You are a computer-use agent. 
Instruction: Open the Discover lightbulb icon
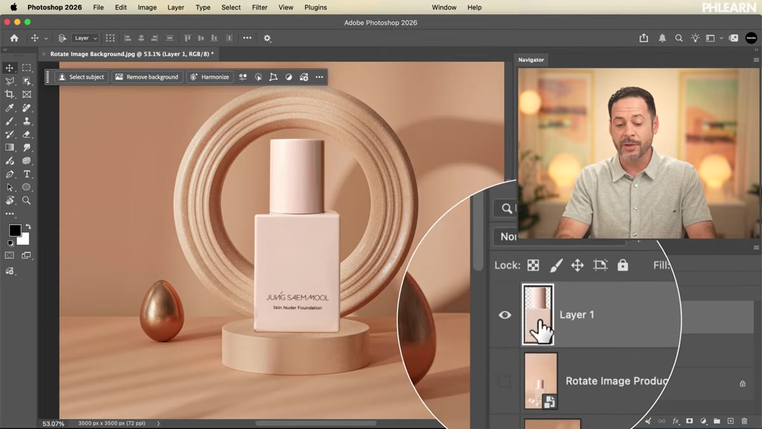pyautogui.click(x=695, y=38)
